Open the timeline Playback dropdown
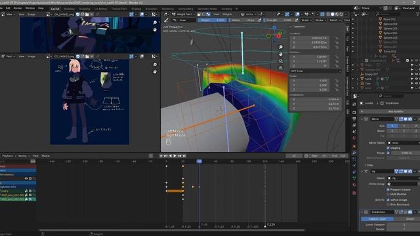This screenshot has height=236, width=420. (9, 156)
